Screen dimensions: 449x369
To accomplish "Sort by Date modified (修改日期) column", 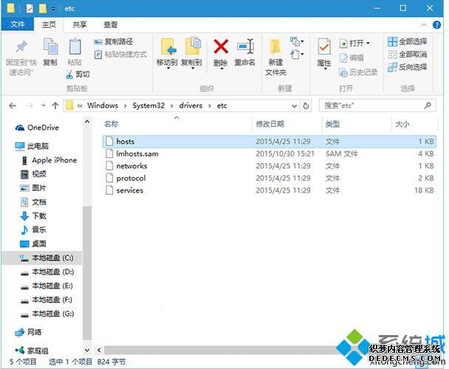I will click(x=270, y=124).
